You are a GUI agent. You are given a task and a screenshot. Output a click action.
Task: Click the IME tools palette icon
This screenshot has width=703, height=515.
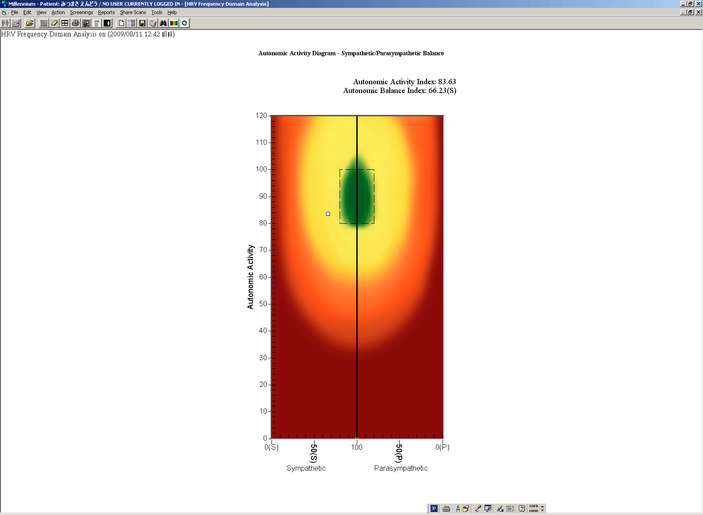(465, 508)
